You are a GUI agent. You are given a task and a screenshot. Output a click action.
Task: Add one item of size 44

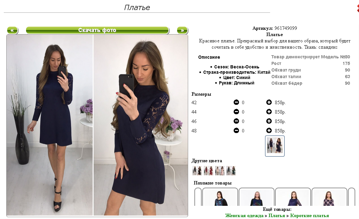point(269,112)
